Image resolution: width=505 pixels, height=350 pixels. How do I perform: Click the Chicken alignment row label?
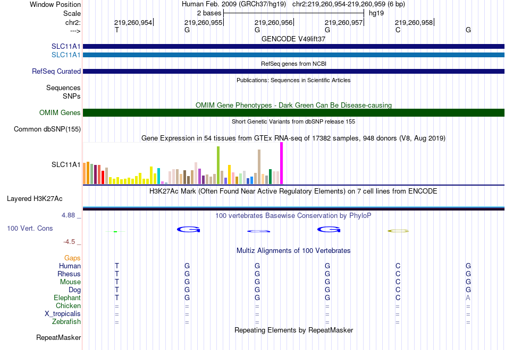coord(68,305)
